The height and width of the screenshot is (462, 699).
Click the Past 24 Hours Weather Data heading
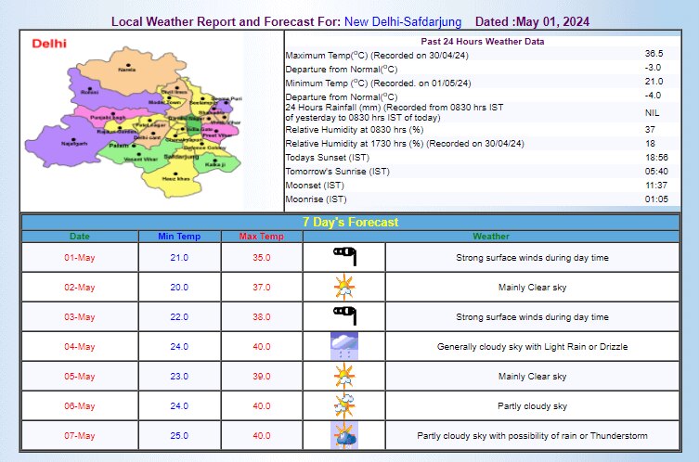click(x=483, y=42)
